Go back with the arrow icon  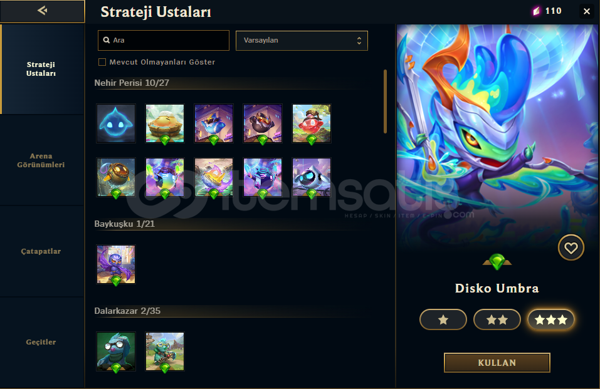coord(43,11)
